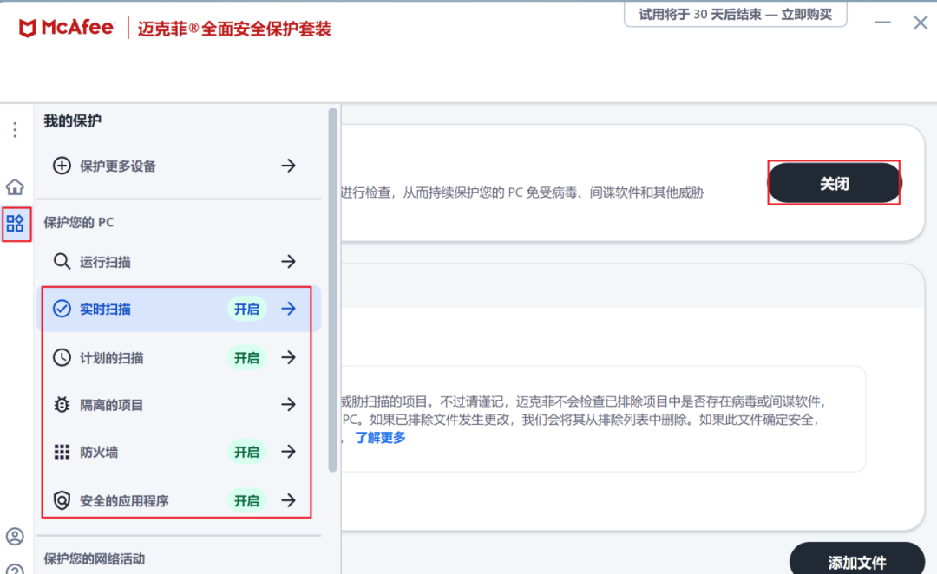
Task: Click the clock icon beside 计划的扫描
Action: [x=62, y=357]
